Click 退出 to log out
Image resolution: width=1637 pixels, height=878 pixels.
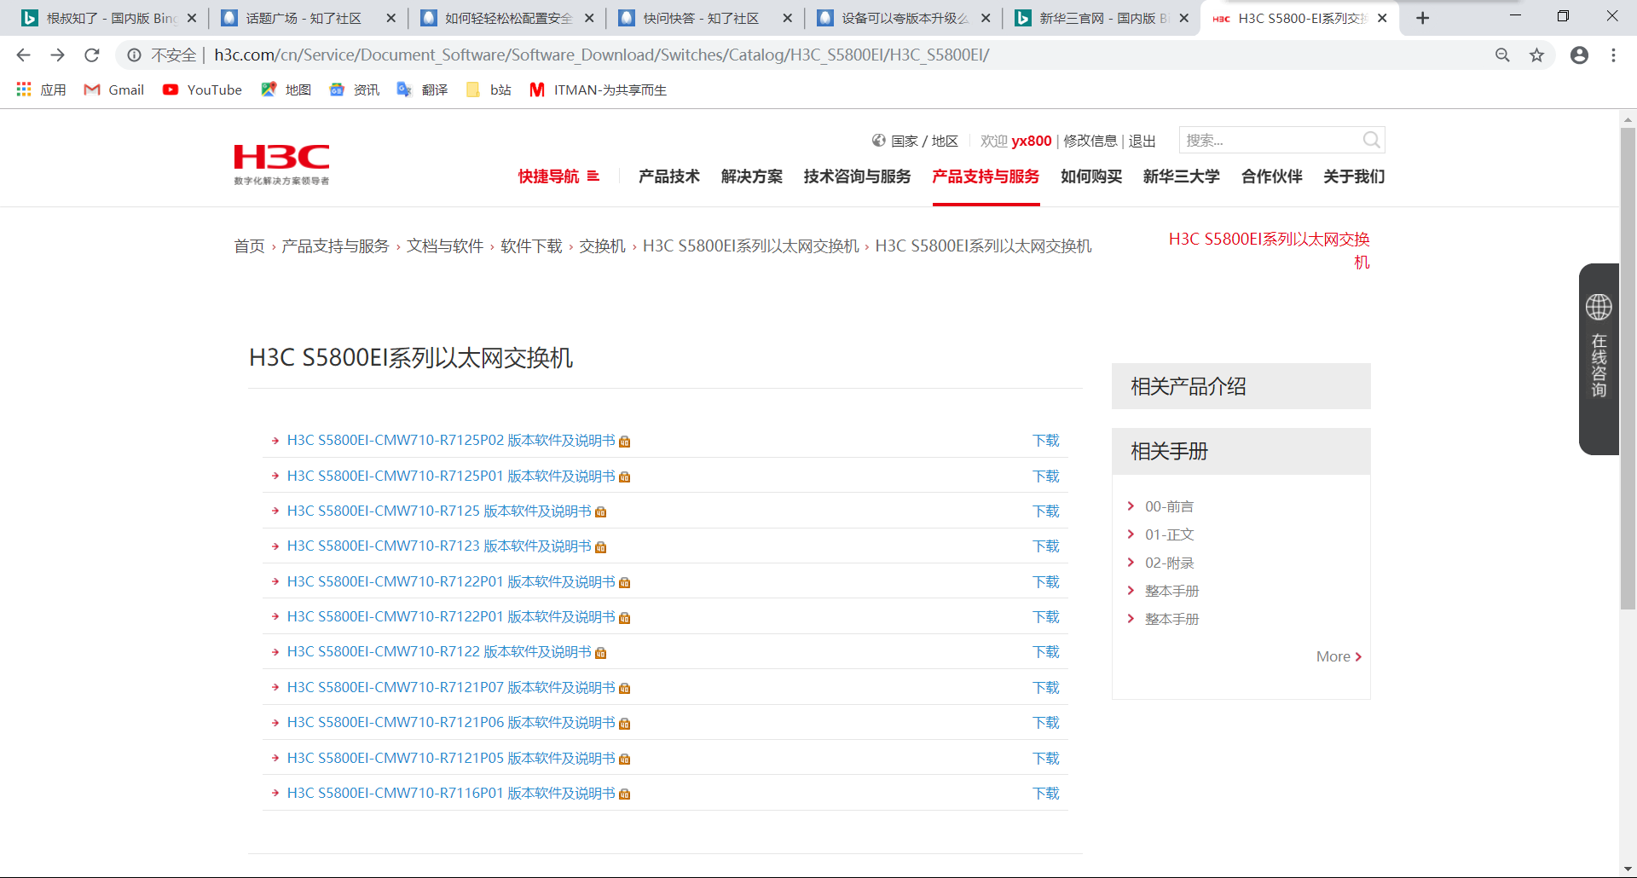click(x=1142, y=141)
